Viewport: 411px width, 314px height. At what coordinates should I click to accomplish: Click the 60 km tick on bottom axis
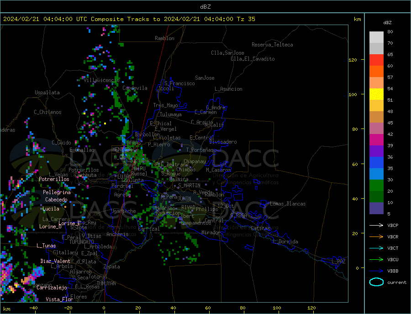point(208,308)
